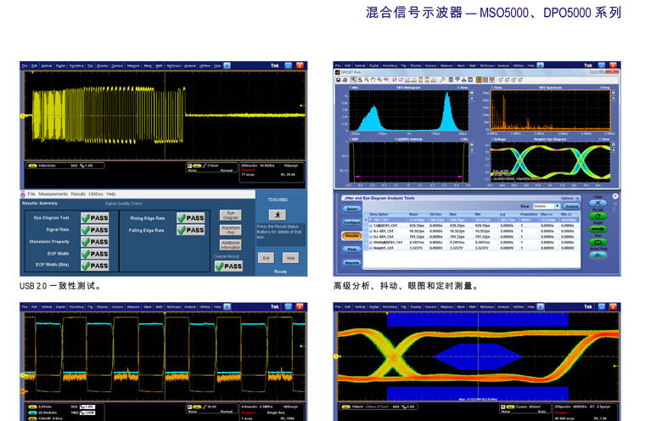Select the TIE1, Ch1 results row
Image resolution: width=645 pixels, height=421 pixels.
(473, 220)
